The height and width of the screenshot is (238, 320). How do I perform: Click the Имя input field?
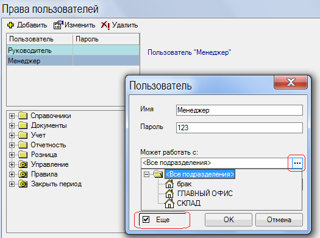tap(240, 110)
